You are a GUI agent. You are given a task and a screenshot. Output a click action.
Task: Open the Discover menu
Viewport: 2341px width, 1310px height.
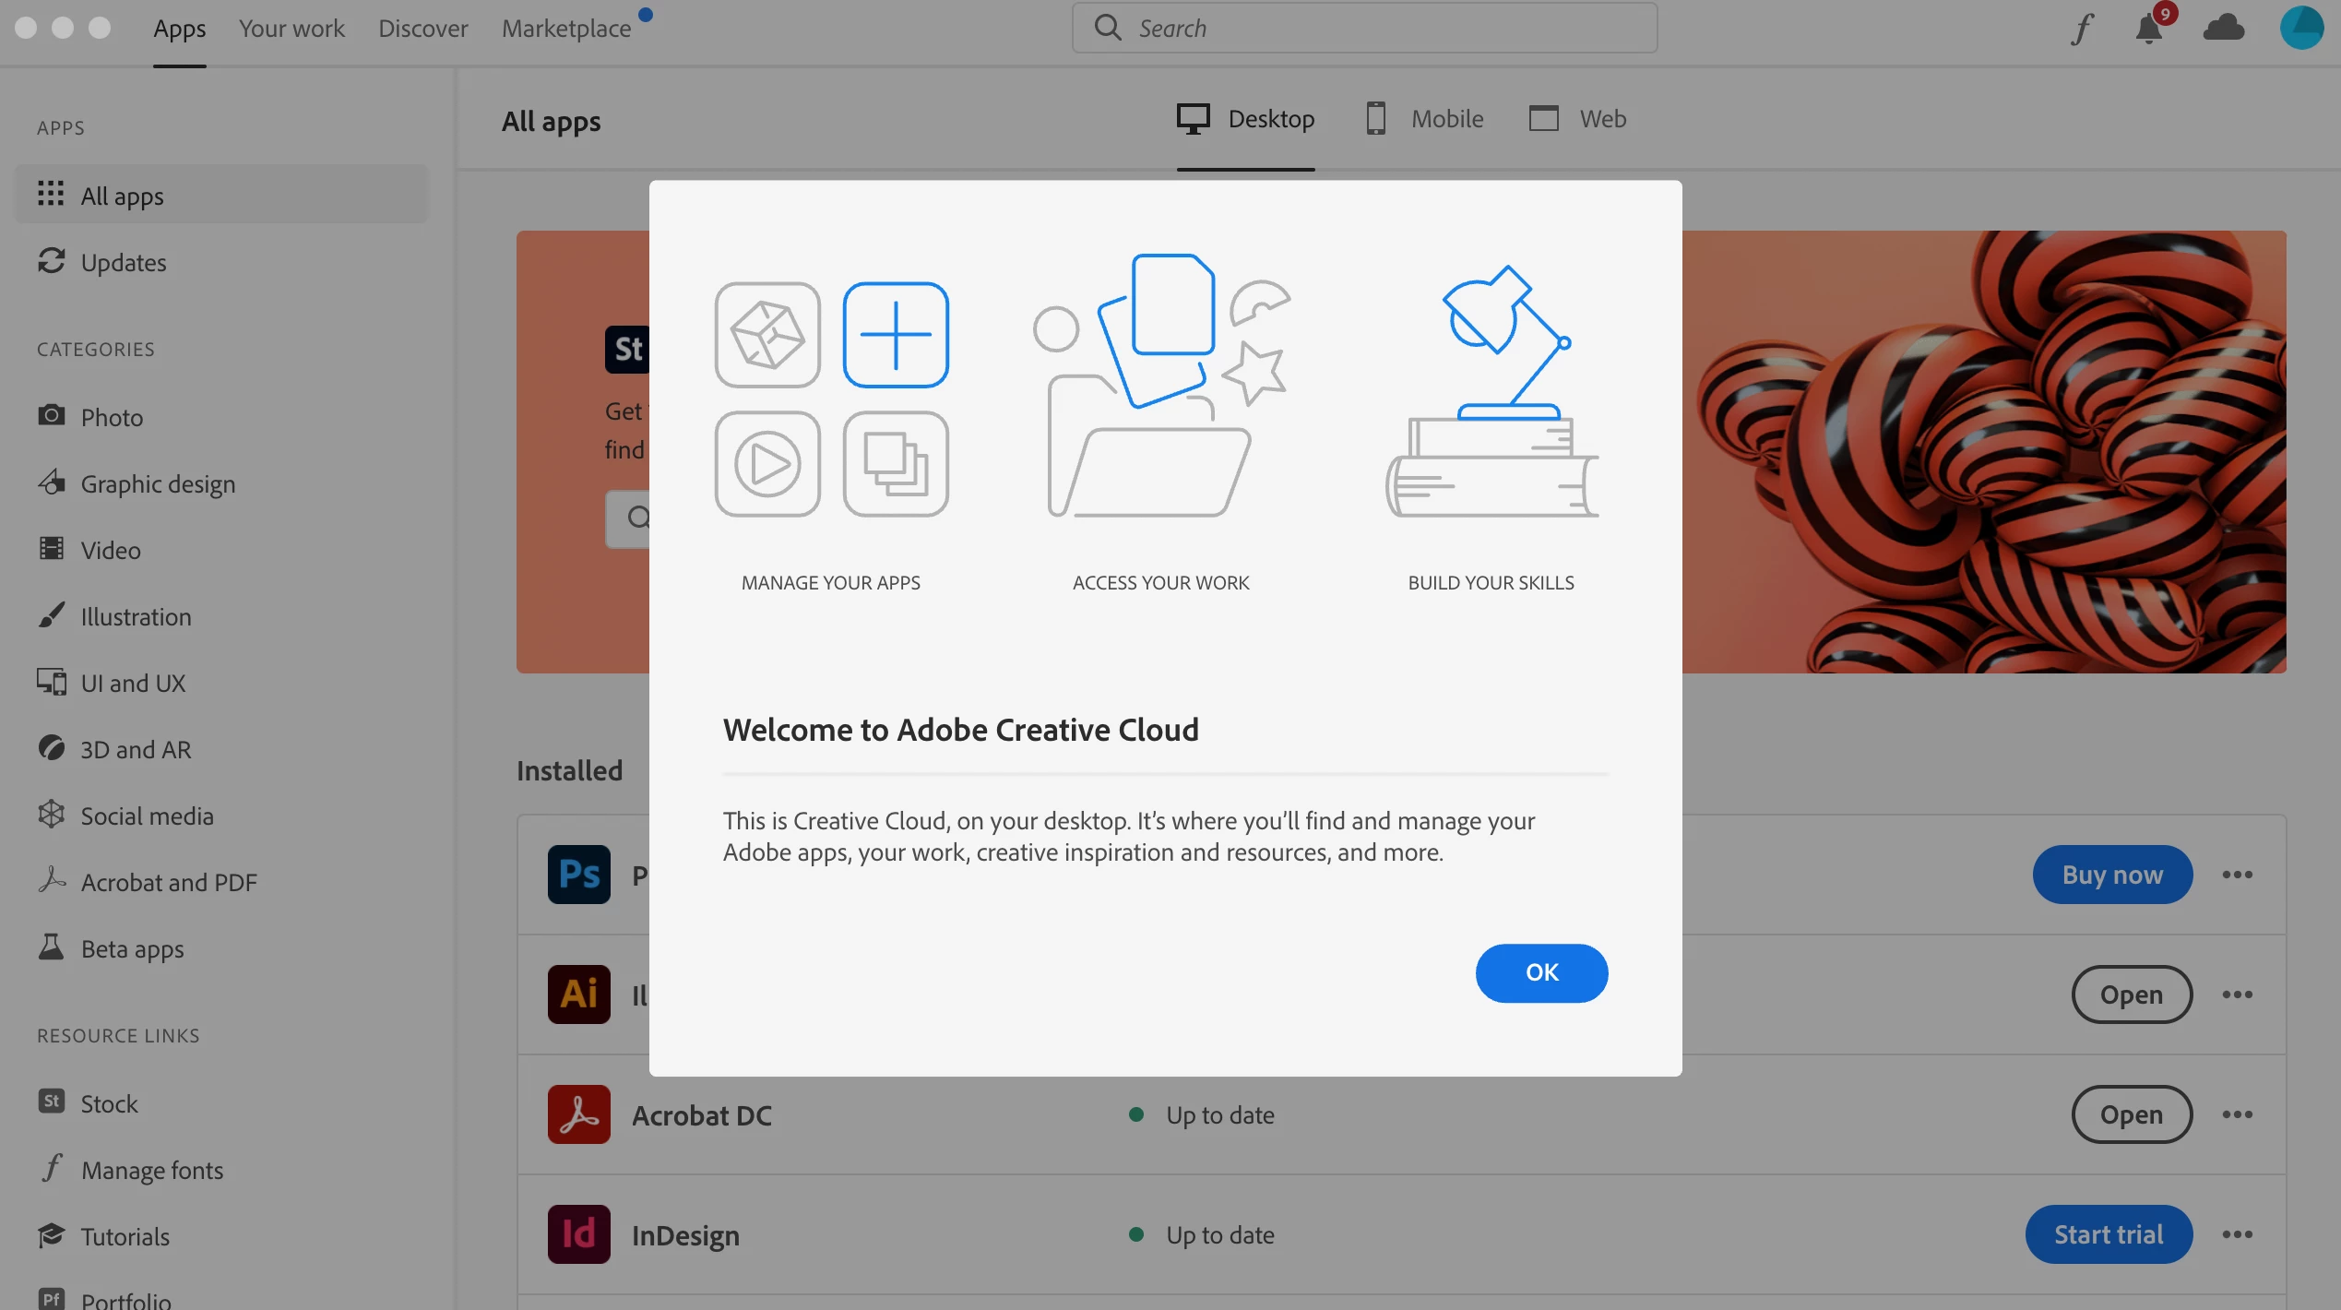pos(422,29)
